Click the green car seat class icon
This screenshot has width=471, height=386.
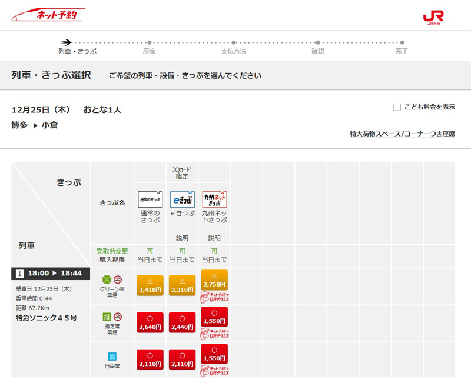pyautogui.click(x=107, y=279)
